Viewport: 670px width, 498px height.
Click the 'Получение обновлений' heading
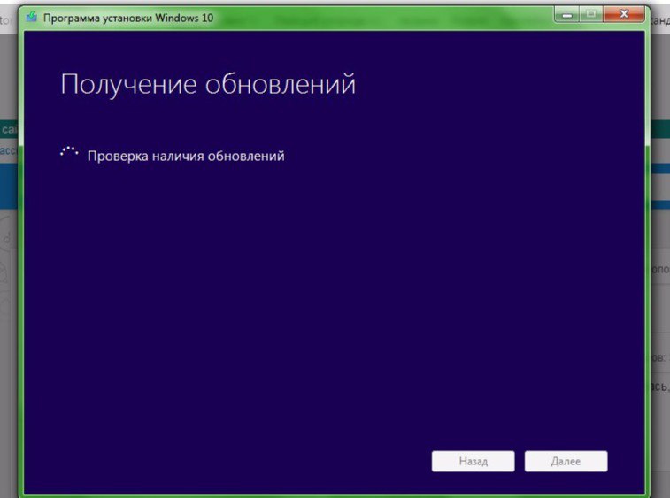tap(208, 84)
